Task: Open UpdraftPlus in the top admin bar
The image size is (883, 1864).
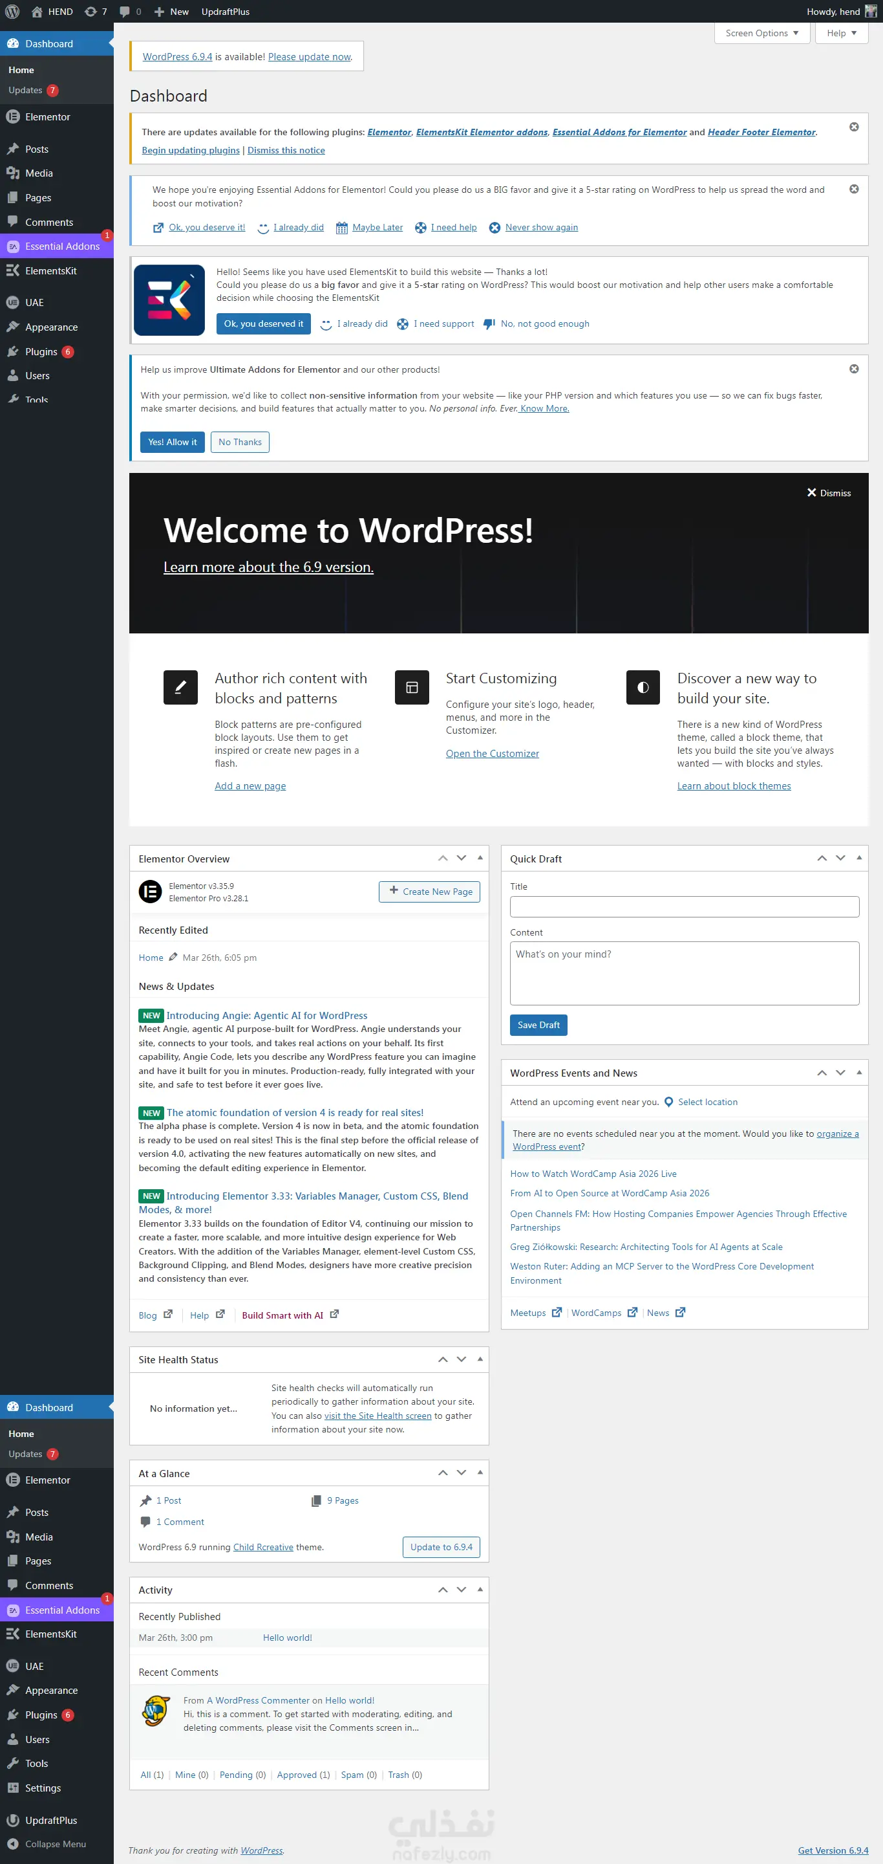Action: tap(226, 12)
